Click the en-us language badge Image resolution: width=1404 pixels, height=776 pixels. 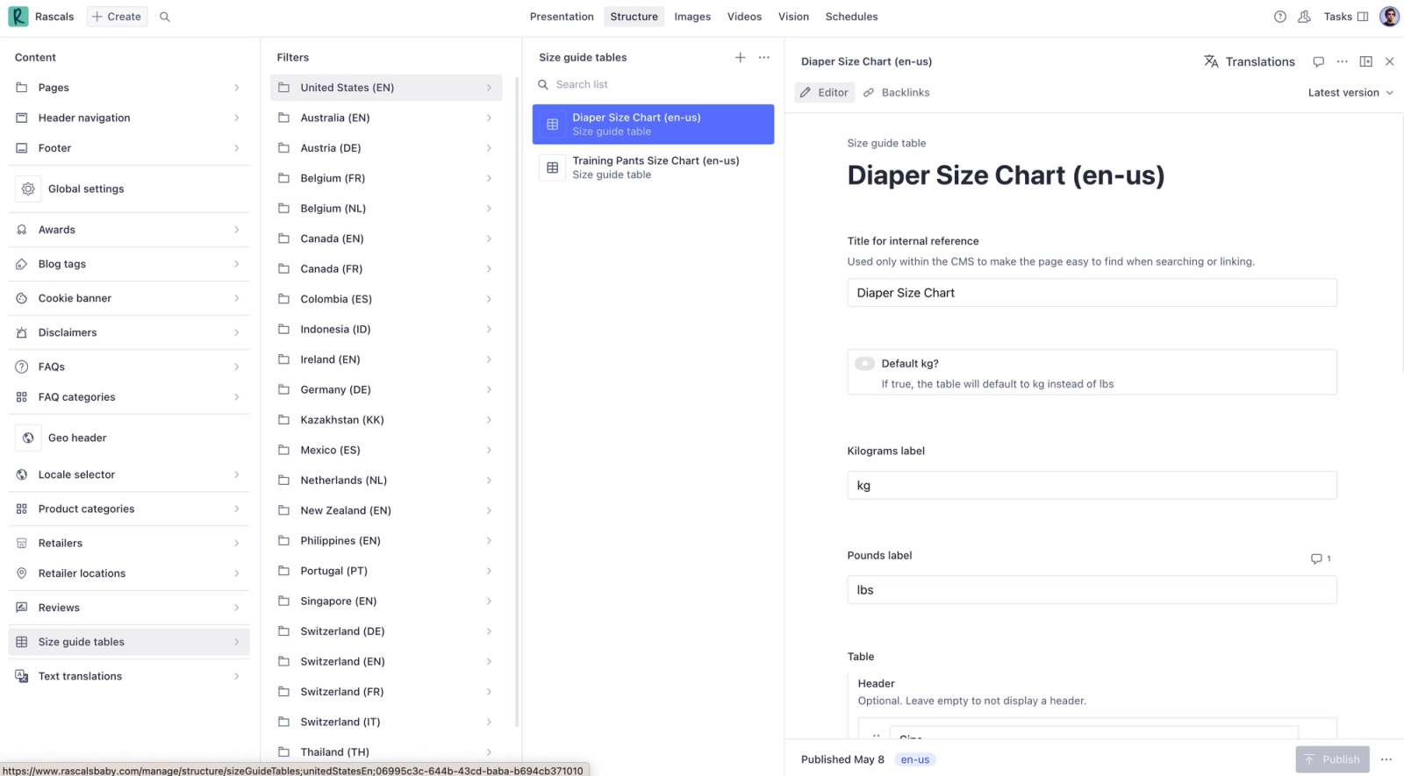915,759
